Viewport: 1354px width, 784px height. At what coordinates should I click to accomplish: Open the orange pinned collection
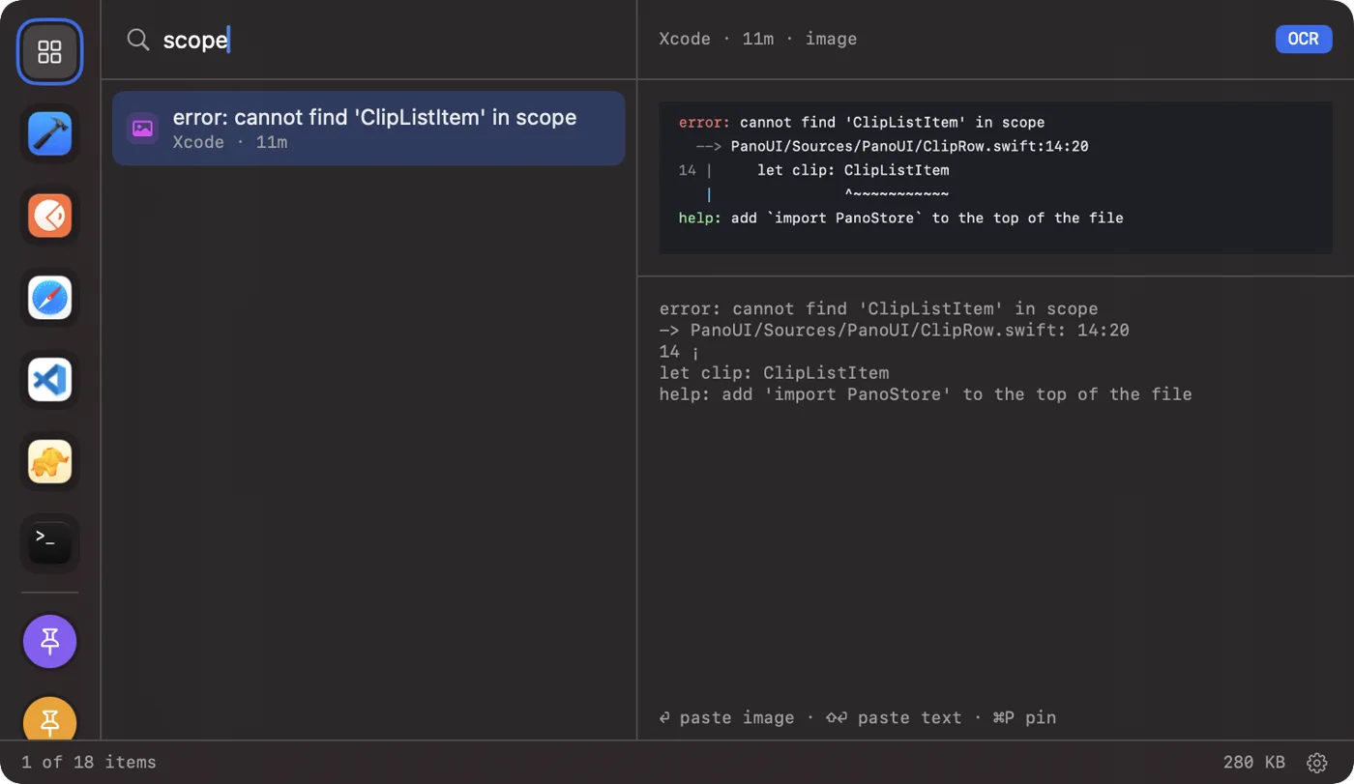tap(49, 718)
